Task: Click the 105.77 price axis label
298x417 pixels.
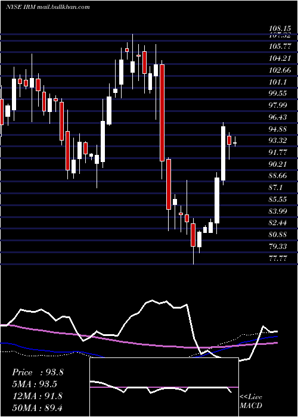Action: point(280,46)
